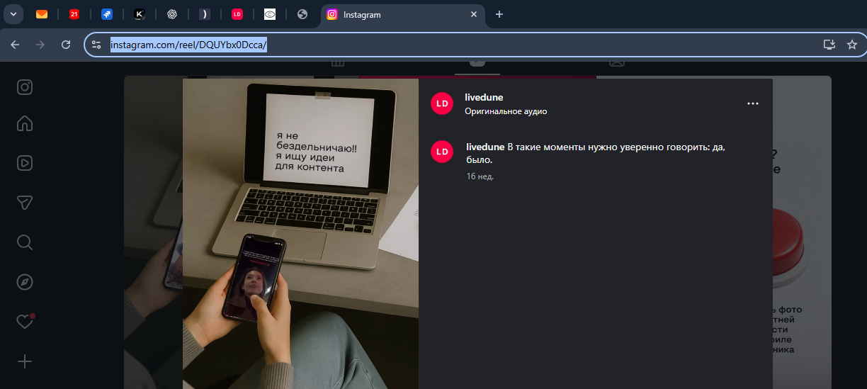This screenshot has height=389, width=867.
Task: Click the Create plus icon in sidebar
Action: click(25, 361)
